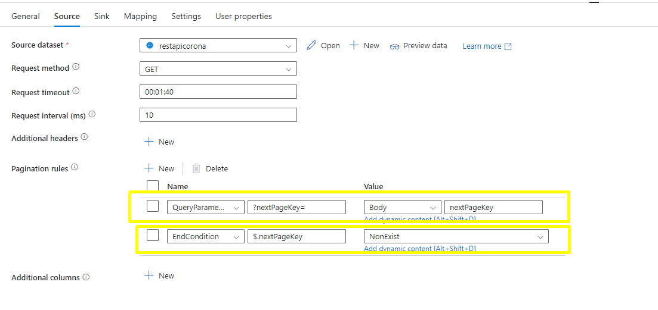The width and height of the screenshot is (658, 310).
Task: Switch to the Sink tab
Action: (x=102, y=16)
